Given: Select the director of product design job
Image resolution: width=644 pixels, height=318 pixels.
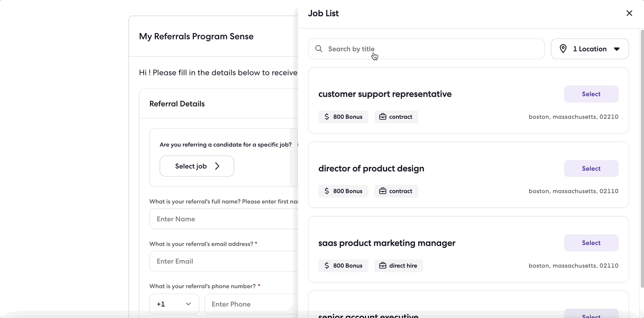Looking at the screenshot, I should [x=591, y=168].
